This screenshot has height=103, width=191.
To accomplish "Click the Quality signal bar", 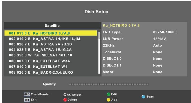I will click(x=109, y=84).
